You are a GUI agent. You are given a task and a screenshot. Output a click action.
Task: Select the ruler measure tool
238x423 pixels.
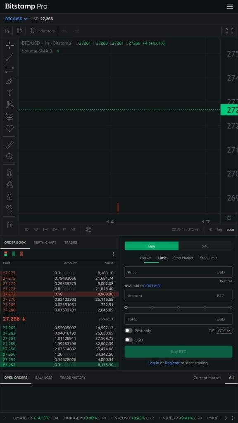point(10,145)
